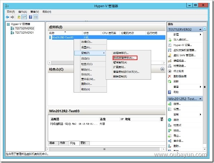
Task: Select Hyper-V 管理器 root tree node
Action: click(20, 24)
